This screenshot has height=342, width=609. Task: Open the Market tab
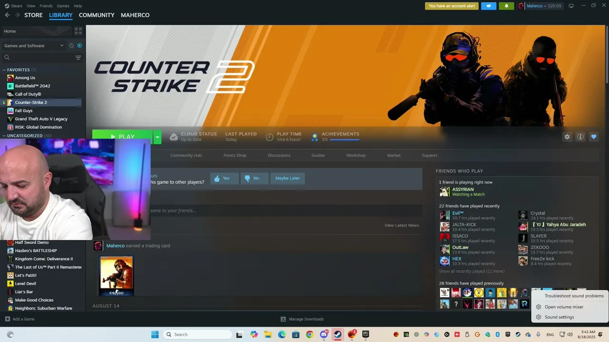[393, 155]
